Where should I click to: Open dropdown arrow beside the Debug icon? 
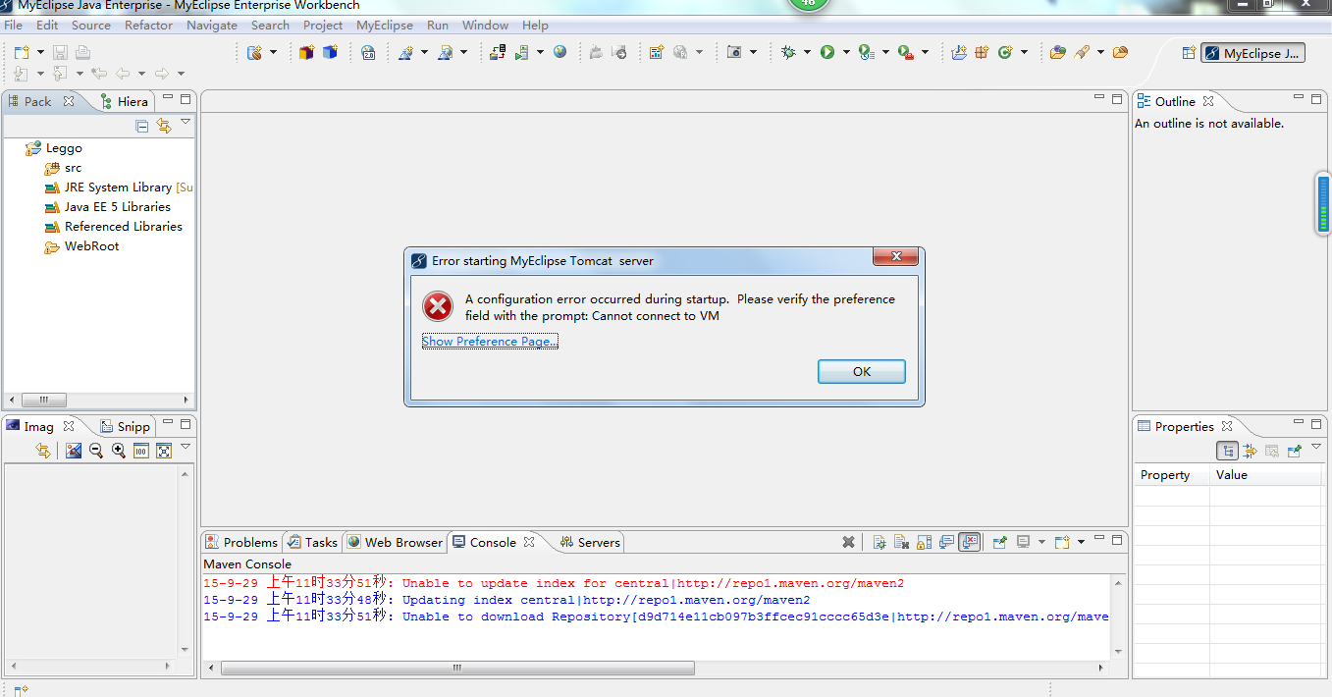pos(807,52)
